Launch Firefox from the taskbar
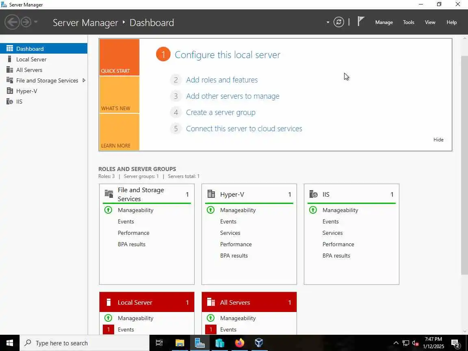The image size is (468, 351). [239, 343]
